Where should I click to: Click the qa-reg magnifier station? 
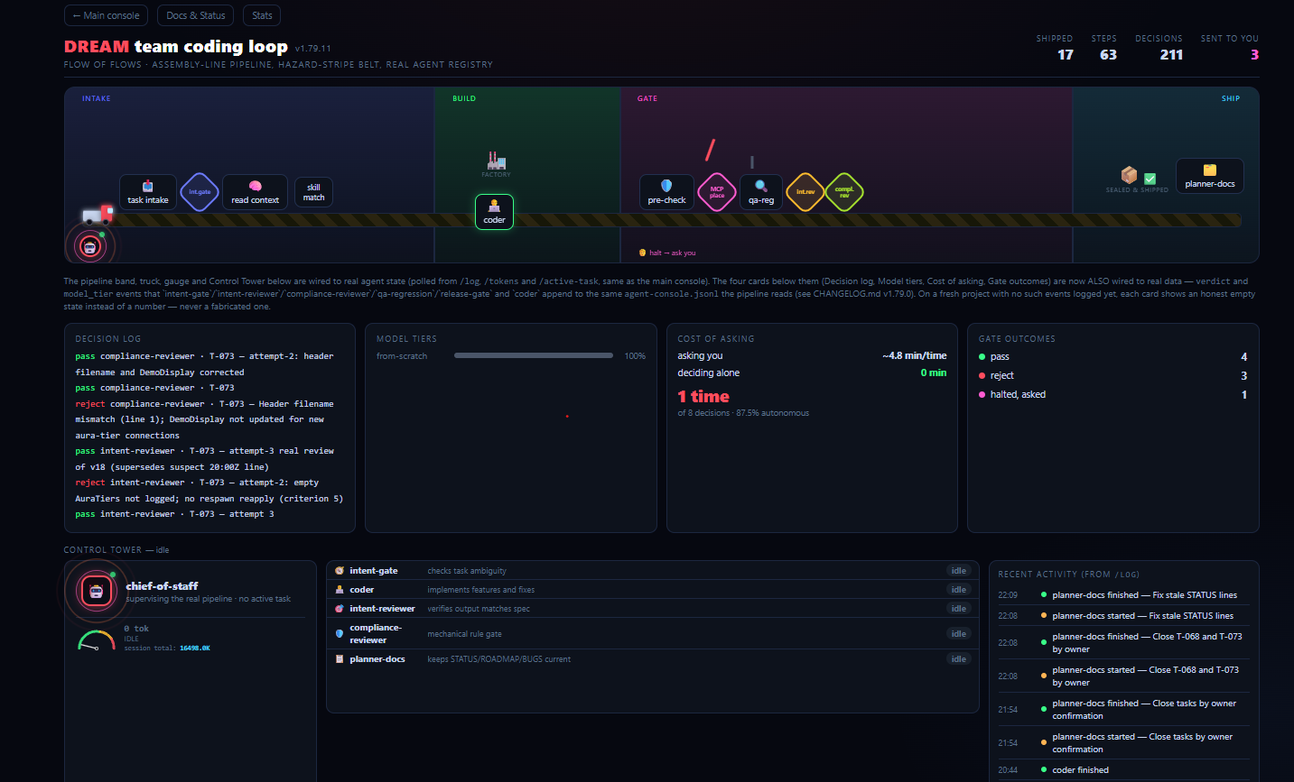[x=761, y=191]
